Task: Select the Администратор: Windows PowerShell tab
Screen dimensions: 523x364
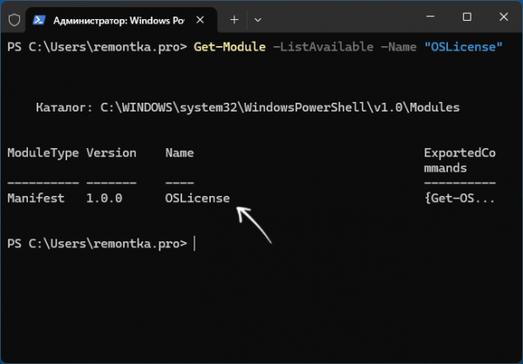Action: (121, 20)
